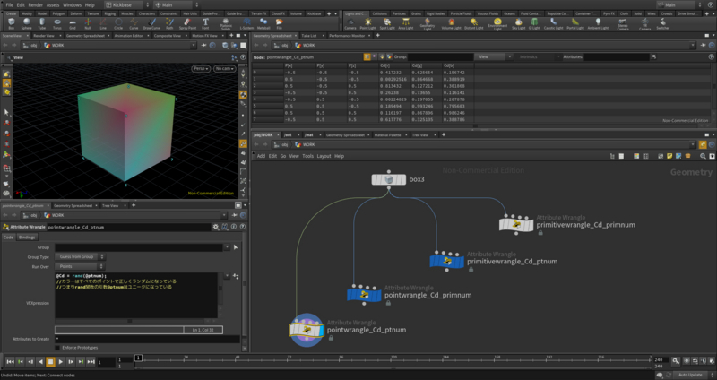The width and height of the screenshot is (717, 380).
Task: Click the Add menu in network editor
Action: click(261, 156)
